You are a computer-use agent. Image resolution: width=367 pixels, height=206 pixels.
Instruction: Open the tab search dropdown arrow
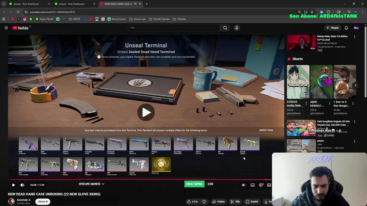pos(4,4)
